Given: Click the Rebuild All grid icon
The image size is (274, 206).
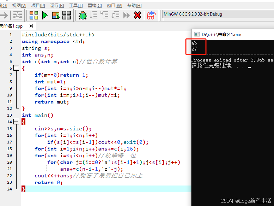Looking at the screenshot, I should pyautogui.click(x=67, y=15).
